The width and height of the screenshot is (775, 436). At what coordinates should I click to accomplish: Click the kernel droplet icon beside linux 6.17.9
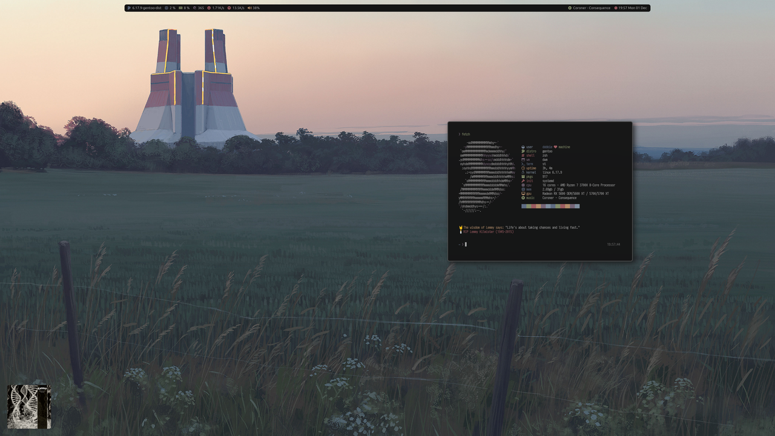coord(523,173)
